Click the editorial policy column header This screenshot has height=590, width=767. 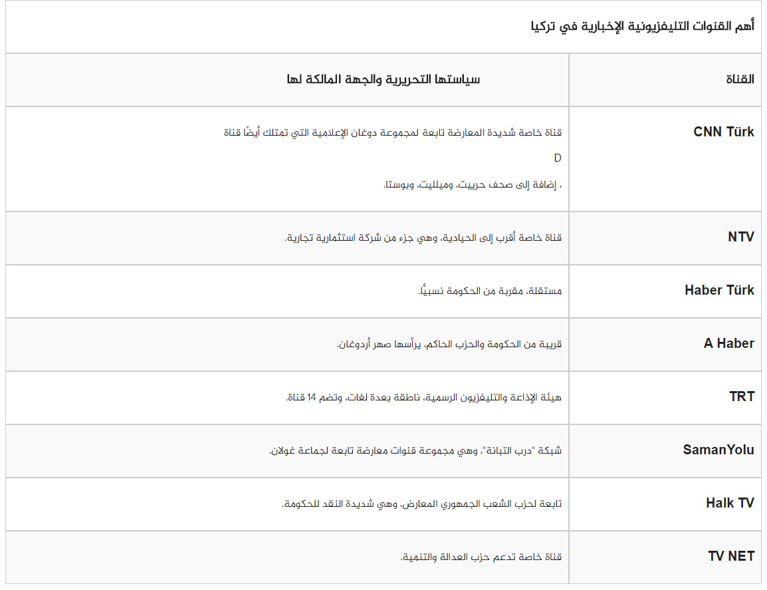click(x=383, y=79)
